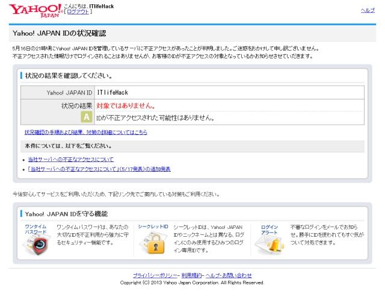Open the 利用規約 footer link
The width and height of the screenshot is (385, 297).
[191, 275]
